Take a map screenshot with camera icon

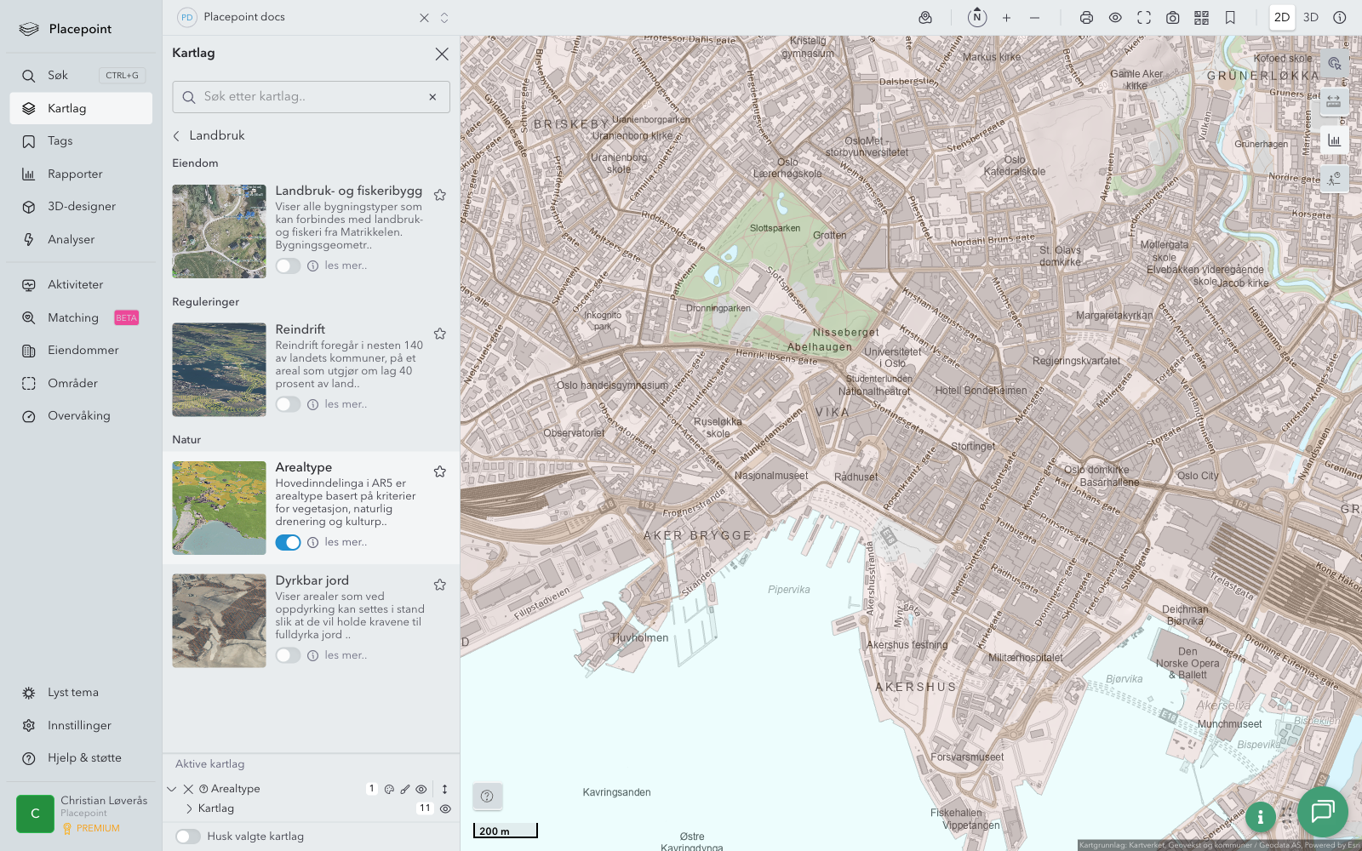click(1172, 17)
